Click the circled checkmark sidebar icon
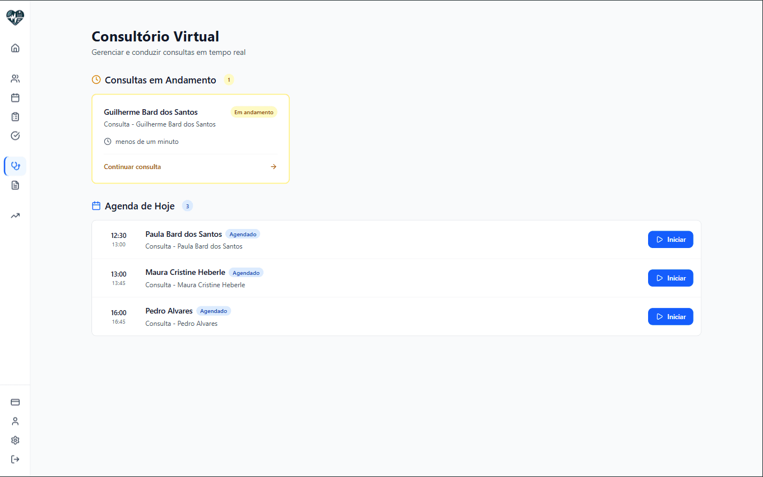 (15, 135)
